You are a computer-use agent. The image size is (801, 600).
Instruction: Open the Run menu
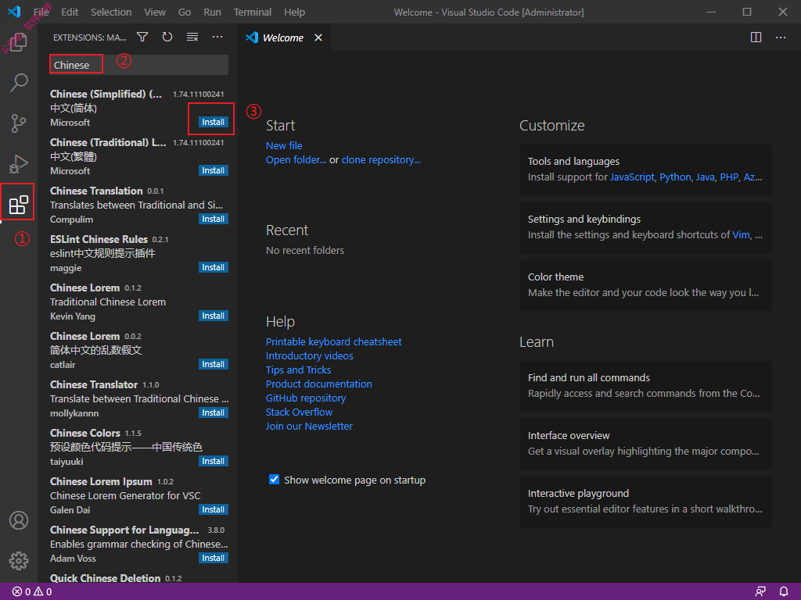pyautogui.click(x=212, y=12)
